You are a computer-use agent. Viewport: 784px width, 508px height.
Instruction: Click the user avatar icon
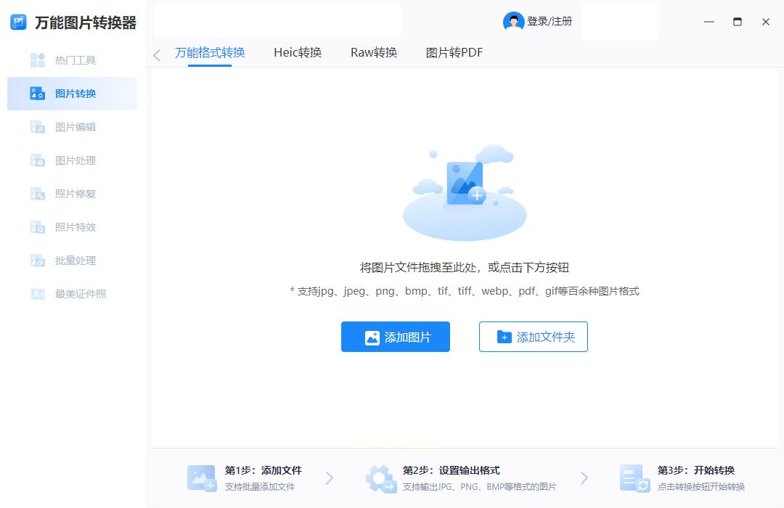(513, 22)
